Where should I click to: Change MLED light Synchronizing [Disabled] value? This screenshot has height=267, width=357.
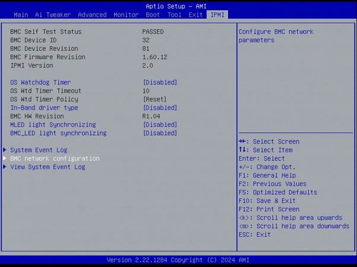tap(160, 124)
